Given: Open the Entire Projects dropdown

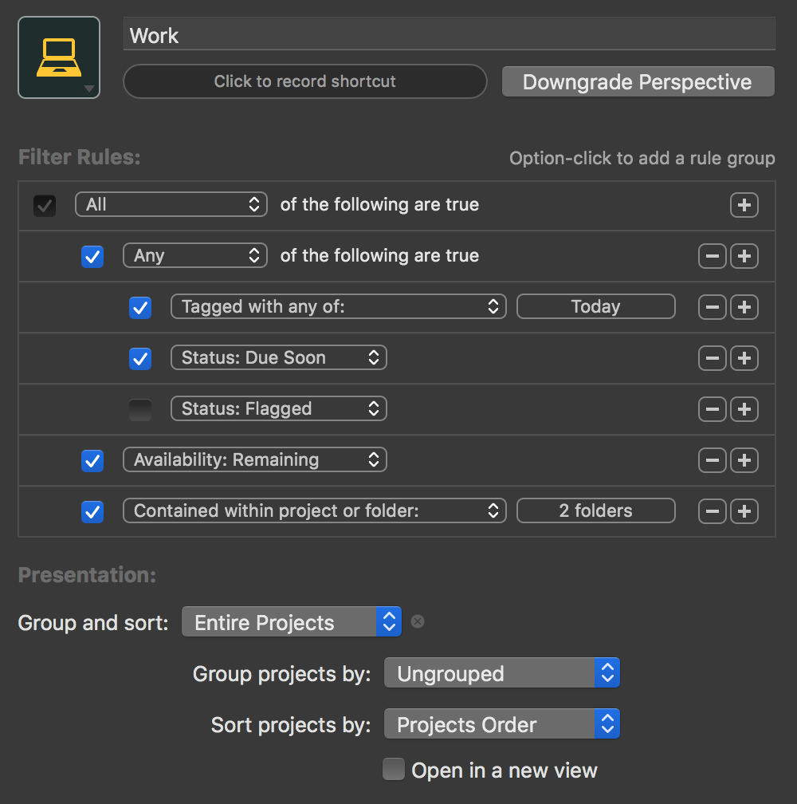Looking at the screenshot, I should pyautogui.click(x=291, y=623).
